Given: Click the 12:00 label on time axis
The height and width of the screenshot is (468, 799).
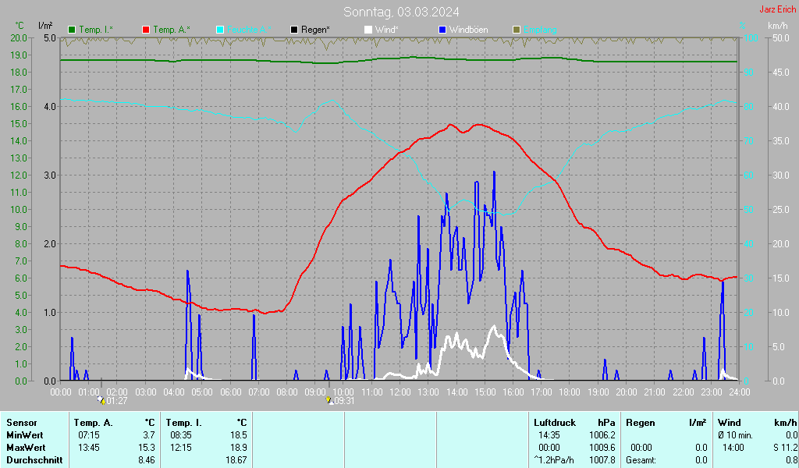Looking at the screenshot, I should pyautogui.click(x=400, y=392).
